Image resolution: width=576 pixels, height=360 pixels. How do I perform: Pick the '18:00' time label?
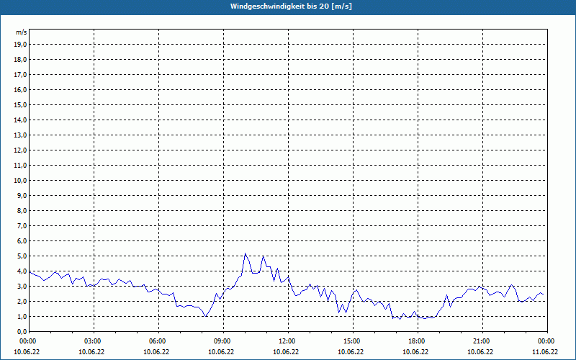point(417,341)
